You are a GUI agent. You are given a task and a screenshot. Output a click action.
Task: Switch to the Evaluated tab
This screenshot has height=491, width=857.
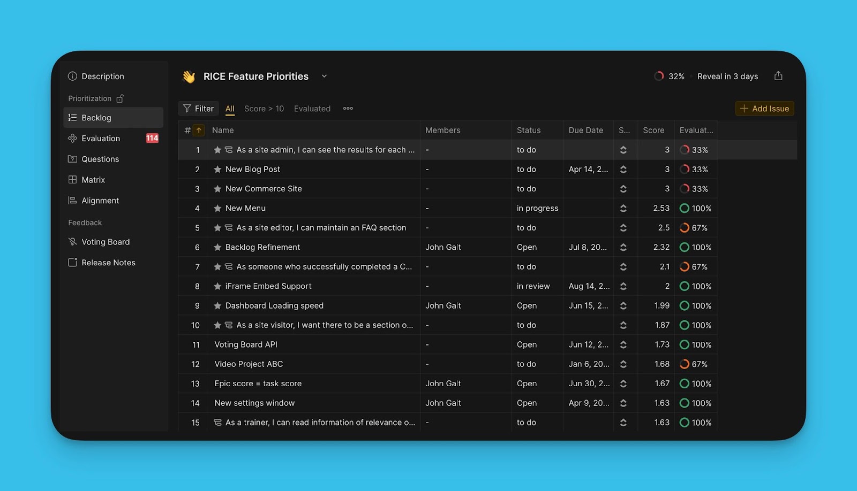click(x=312, y=109)
